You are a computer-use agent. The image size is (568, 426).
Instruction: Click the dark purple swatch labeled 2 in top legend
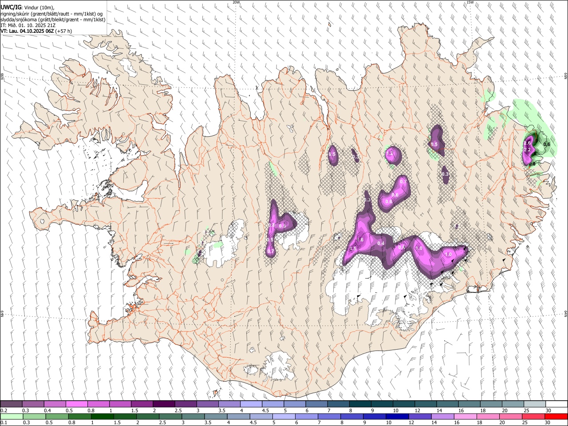(x=163, y=404)
